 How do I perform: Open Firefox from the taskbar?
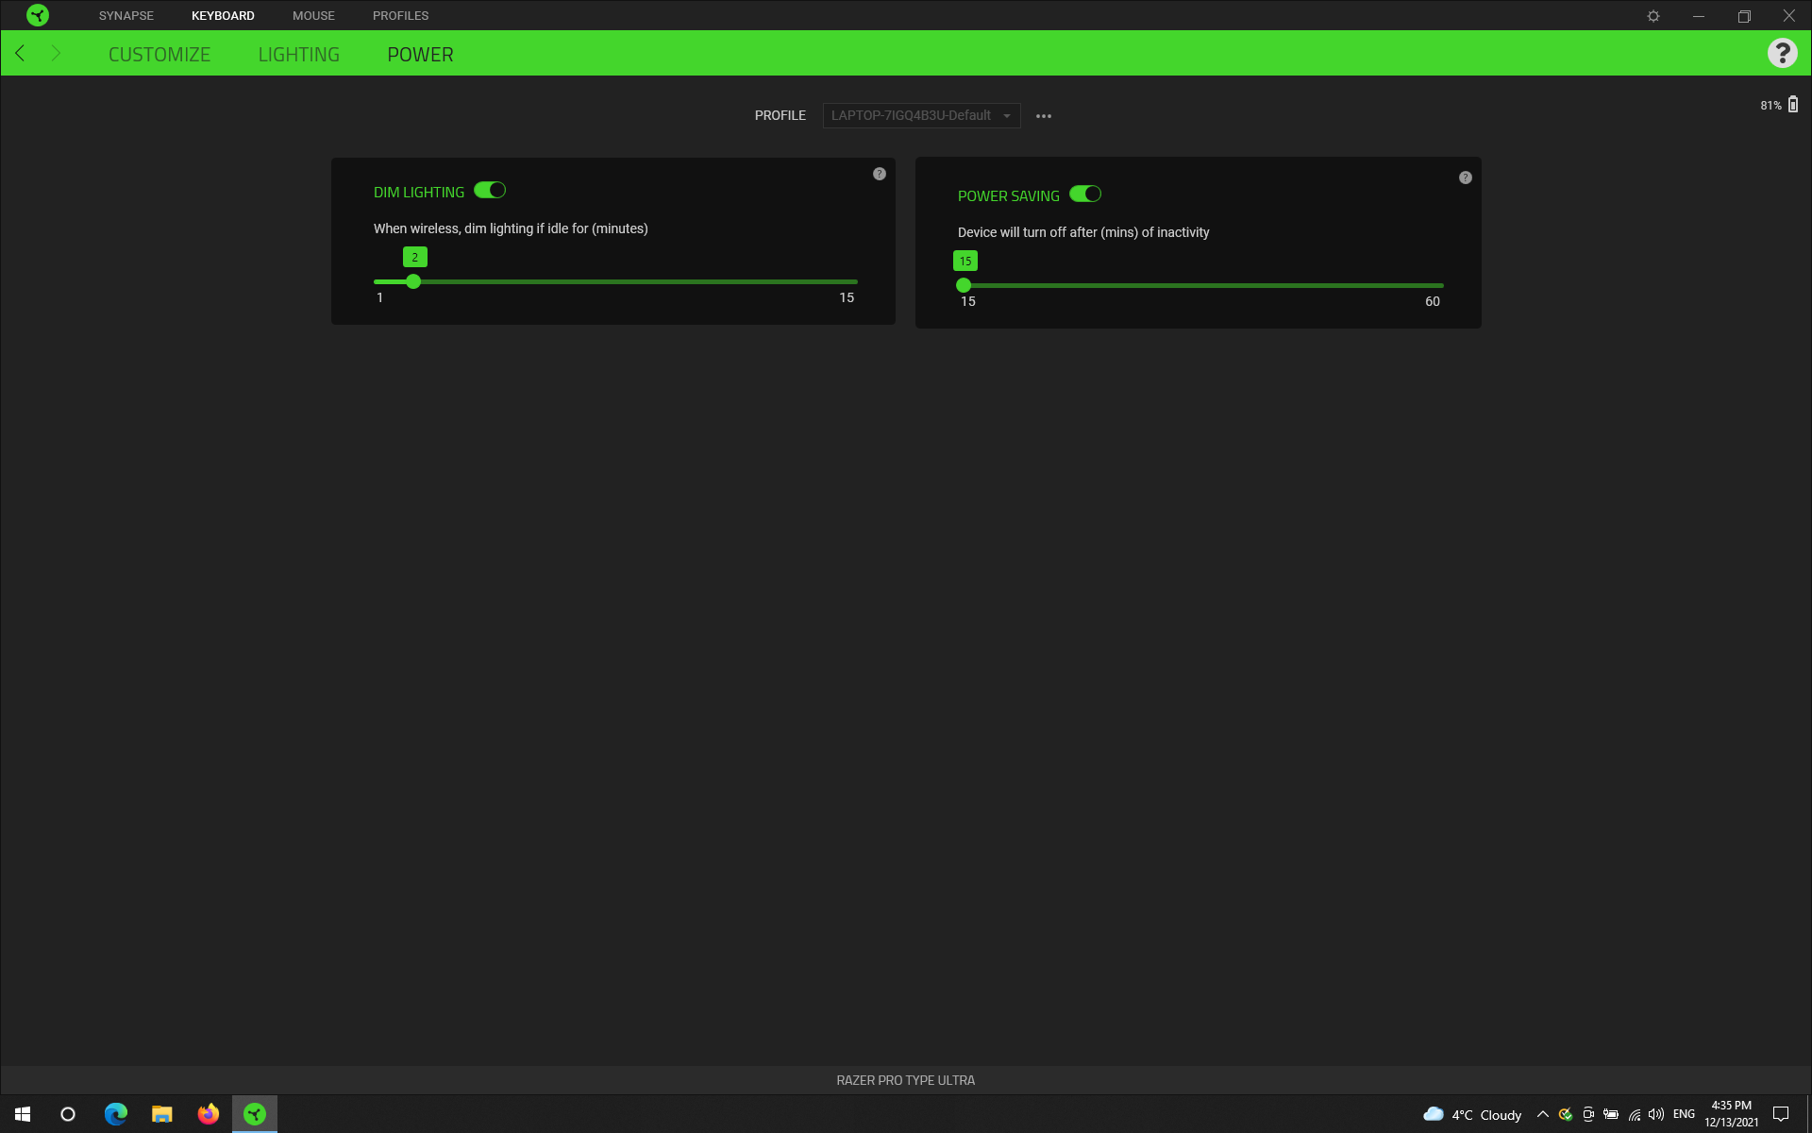point(208,1114)
